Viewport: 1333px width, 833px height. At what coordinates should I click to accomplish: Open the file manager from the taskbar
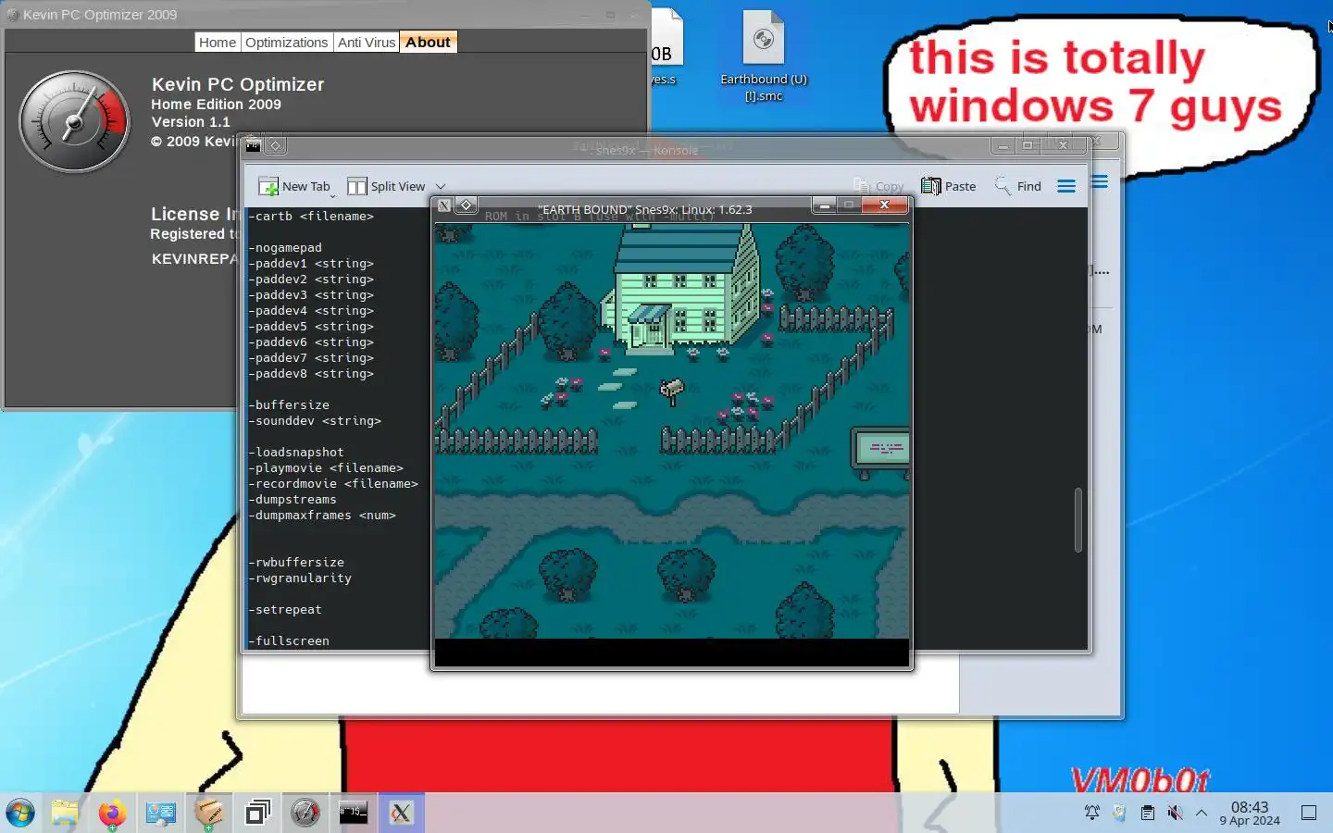[x=65, y=813]
